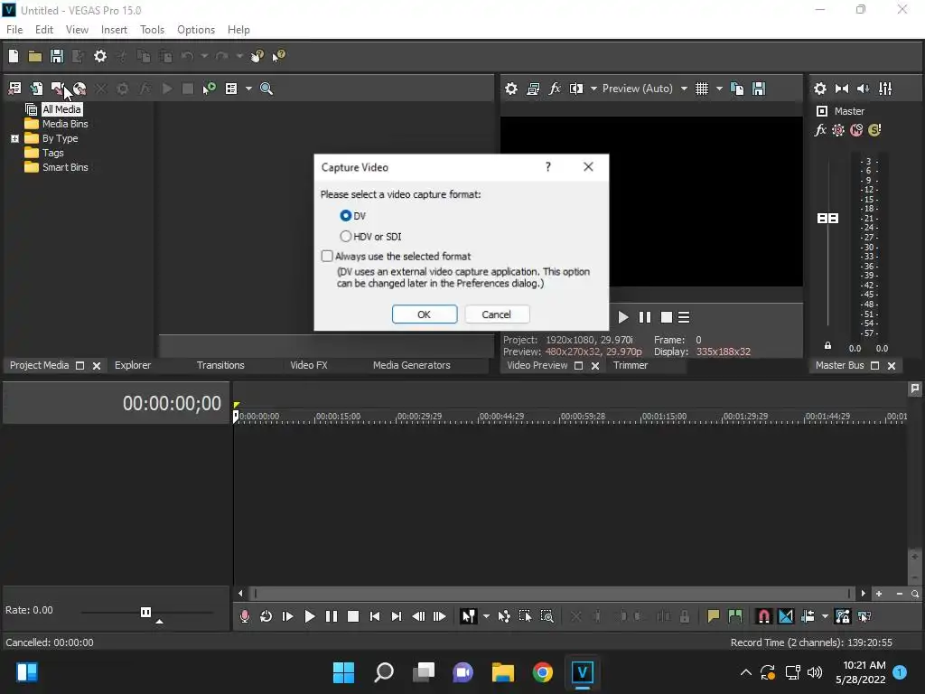
Task: Lock Master fader channels padlock
Action: (x=827, y=346)
